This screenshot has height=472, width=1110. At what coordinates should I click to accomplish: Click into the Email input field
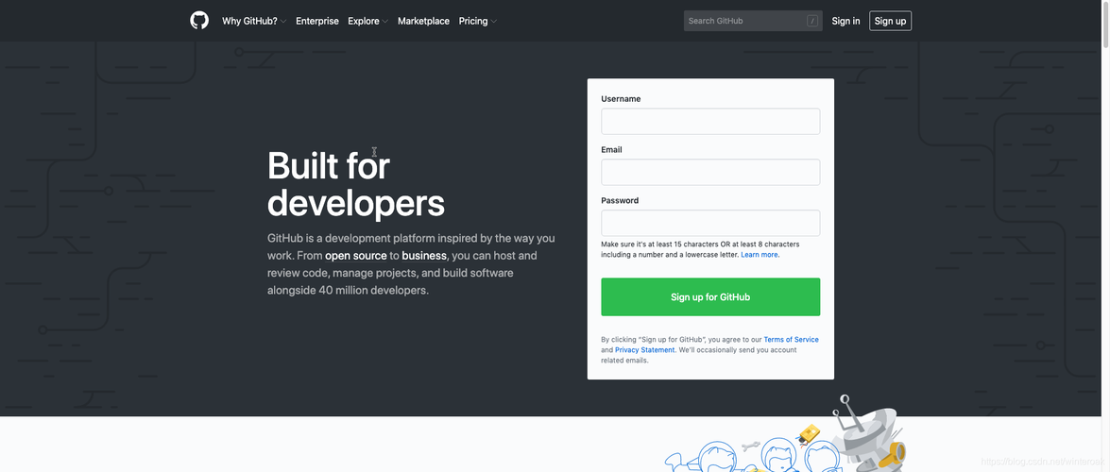coord(710,172)
